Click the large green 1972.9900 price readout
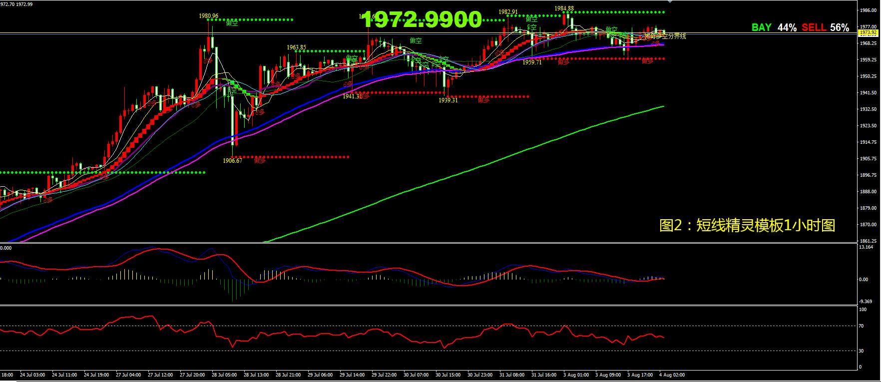 [422, 20]
